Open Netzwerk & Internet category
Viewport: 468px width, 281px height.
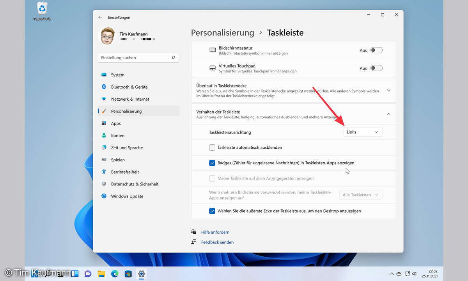[138, 99]
